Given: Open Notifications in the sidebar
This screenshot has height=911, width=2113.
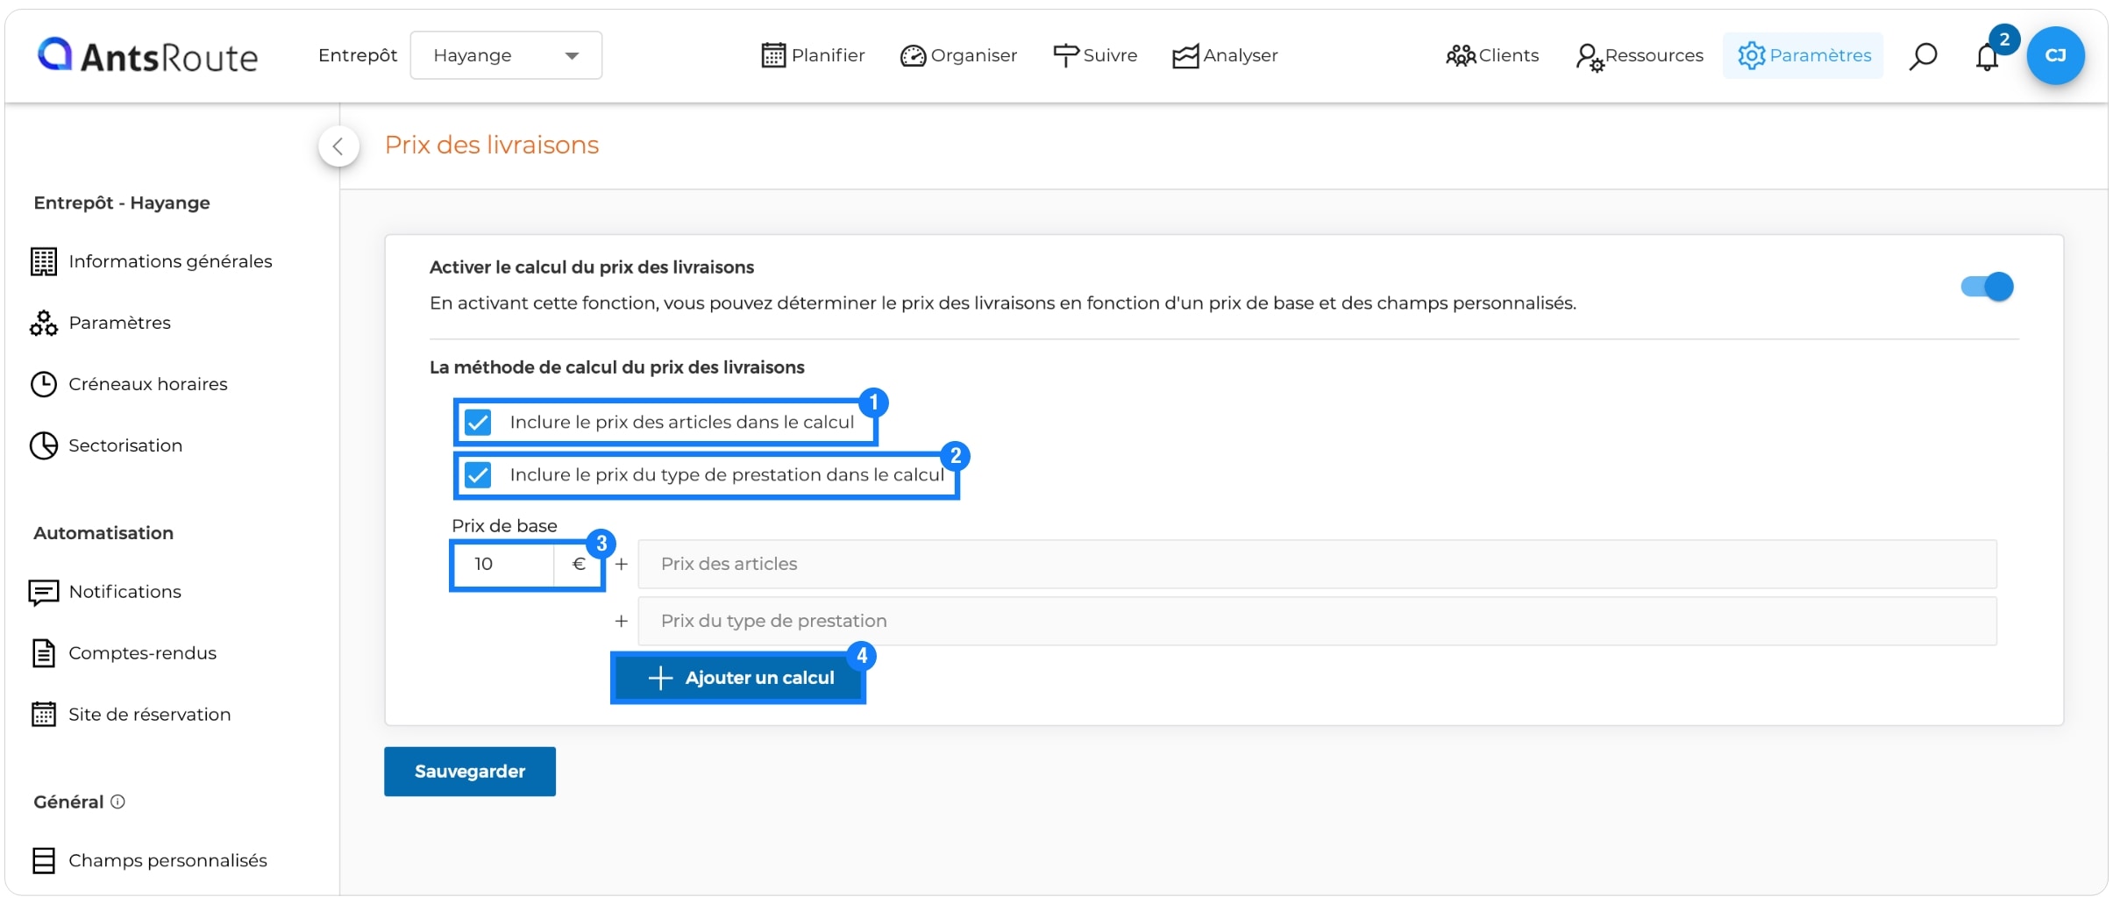Looking at the screenshot, I should [x=106, y=592].
